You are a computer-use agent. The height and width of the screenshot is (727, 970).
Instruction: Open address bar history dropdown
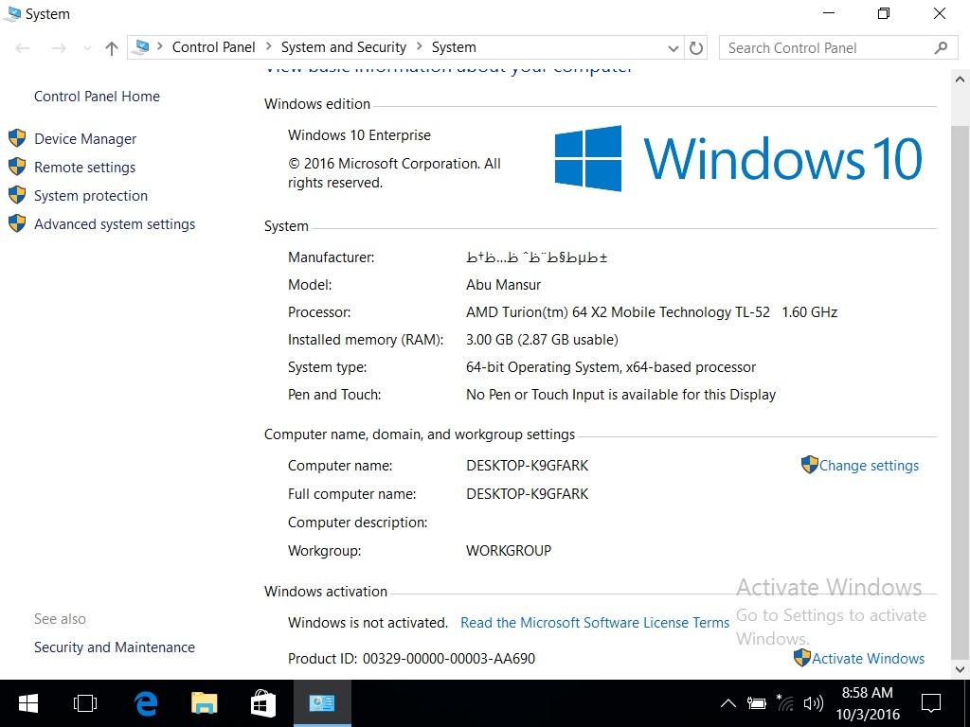click(x=674, y=48)
